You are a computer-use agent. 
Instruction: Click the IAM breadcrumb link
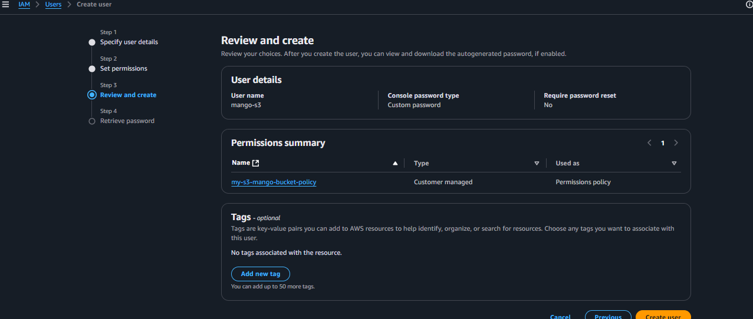click(24, 5)
